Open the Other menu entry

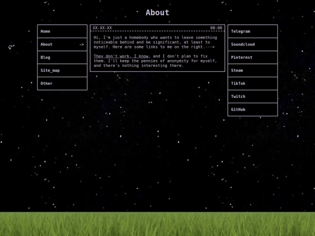coord(62,83)
